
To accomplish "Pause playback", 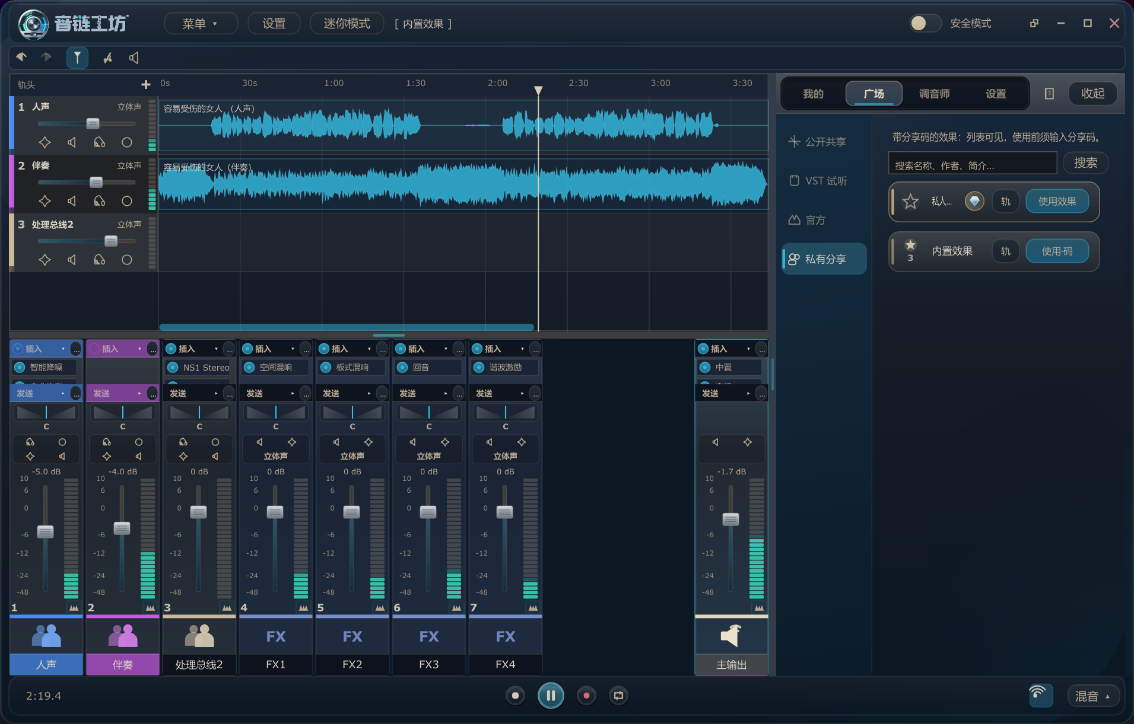I will tap(551, 696).
